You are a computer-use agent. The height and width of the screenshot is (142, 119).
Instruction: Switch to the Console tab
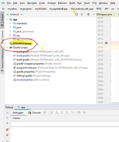(x=35, y=113)
